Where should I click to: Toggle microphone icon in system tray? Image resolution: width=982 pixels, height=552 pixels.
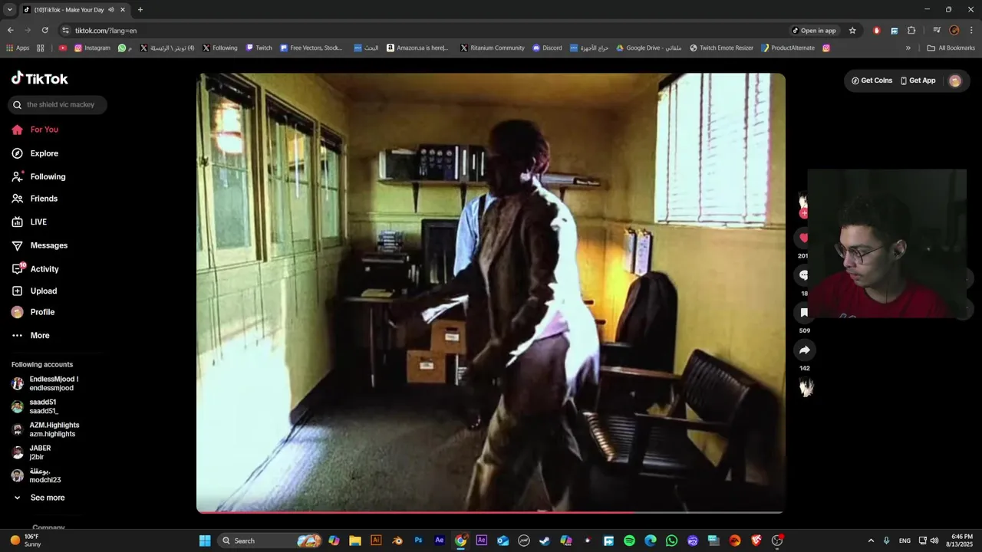(887, 540)
